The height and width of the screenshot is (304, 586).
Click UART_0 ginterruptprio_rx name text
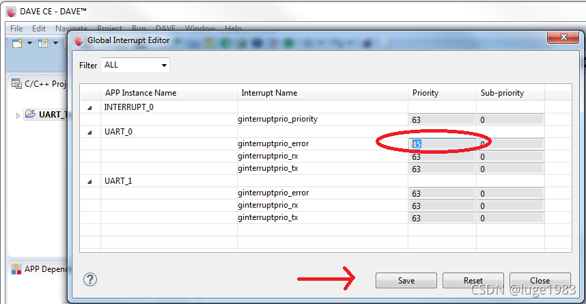268,156
